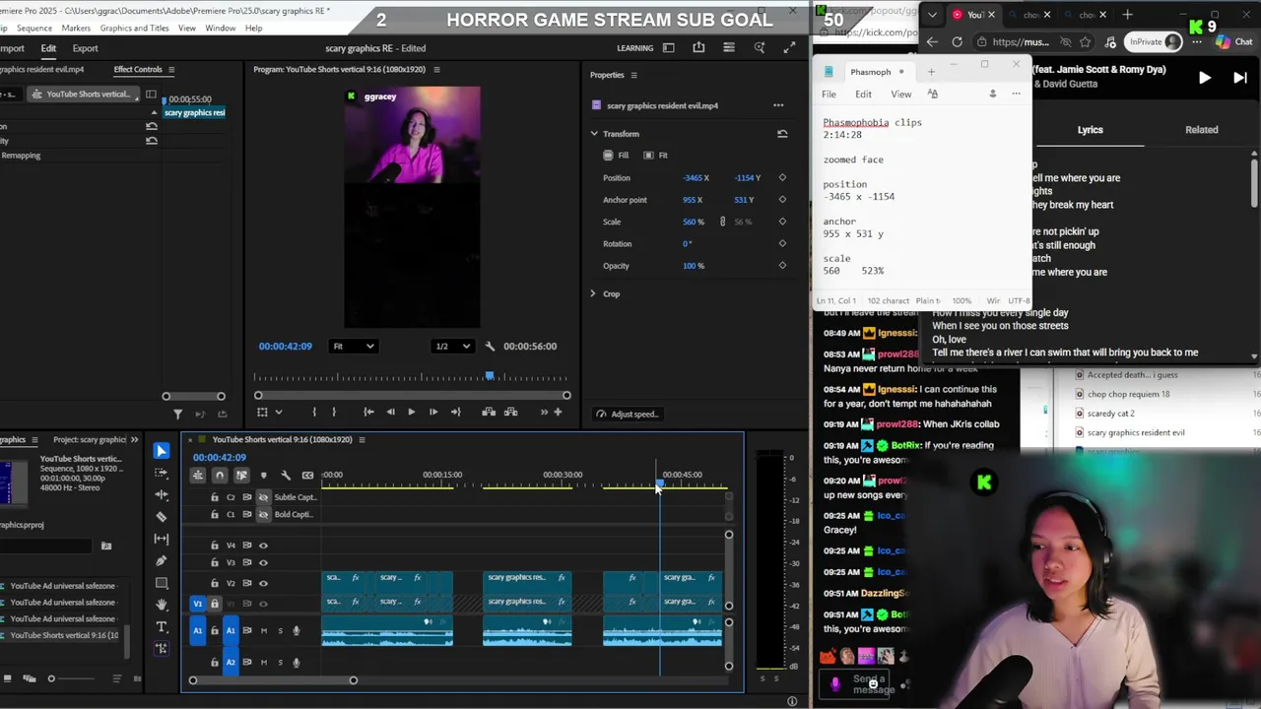This screenshot has width=1261, height=709.
Task: Click the search icon in Premiere header
Action: point(760,47)
